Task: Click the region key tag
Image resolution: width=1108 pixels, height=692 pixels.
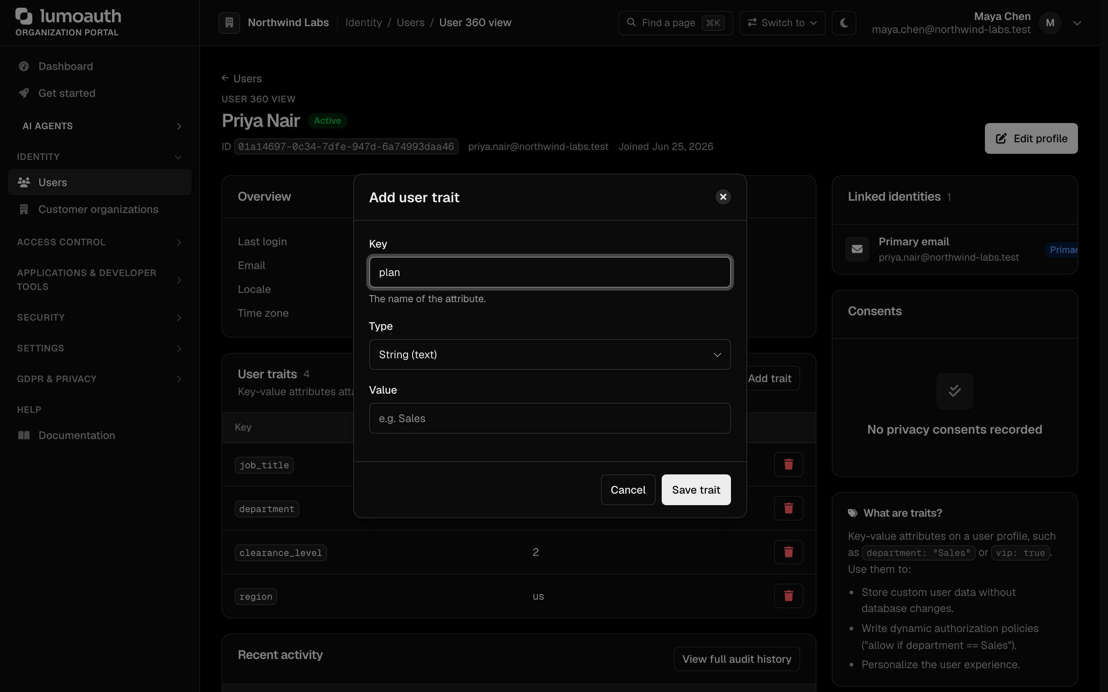Action: [x=256, y=597]
